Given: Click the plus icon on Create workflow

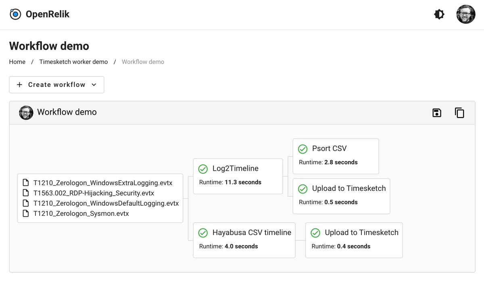Looking at the screenshot, I should click(19, 85).
